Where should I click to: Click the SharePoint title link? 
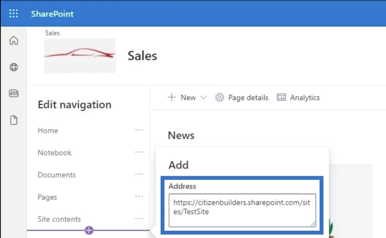tap(52, 14)
